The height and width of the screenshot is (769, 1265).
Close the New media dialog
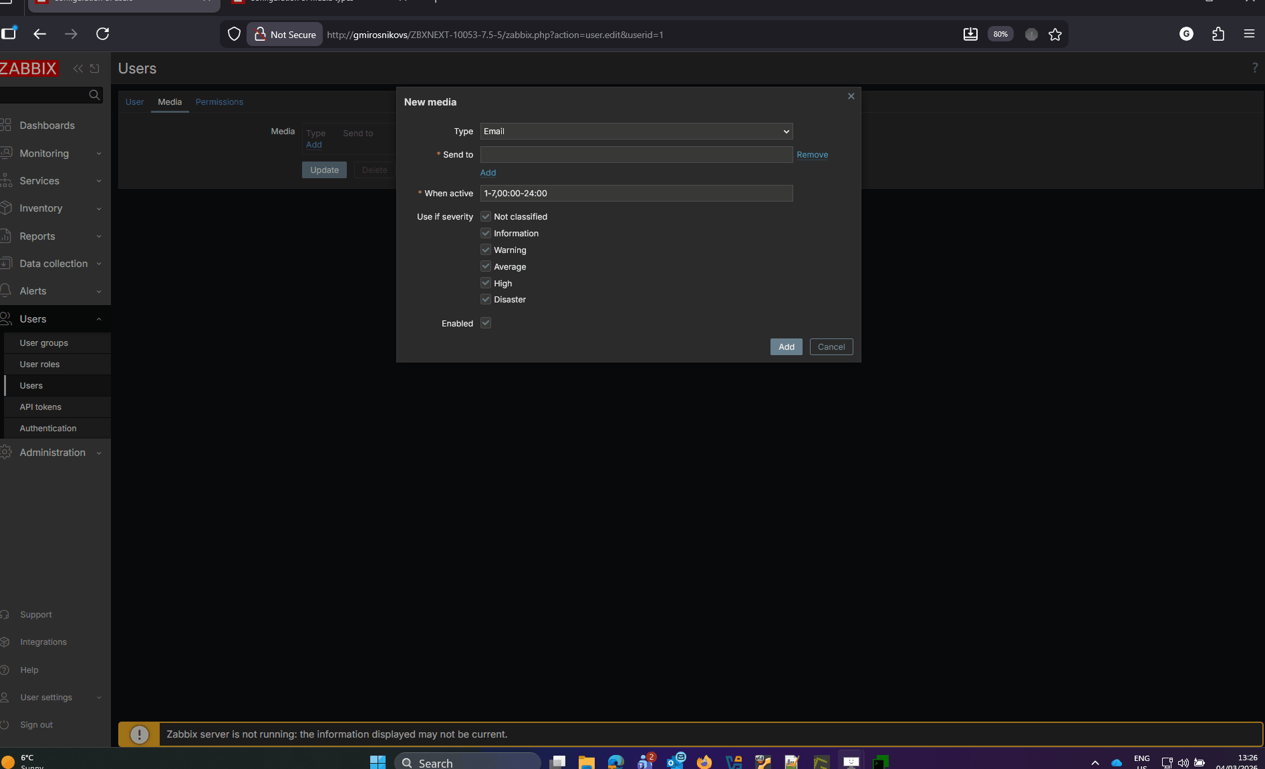(x=851, y=96)
